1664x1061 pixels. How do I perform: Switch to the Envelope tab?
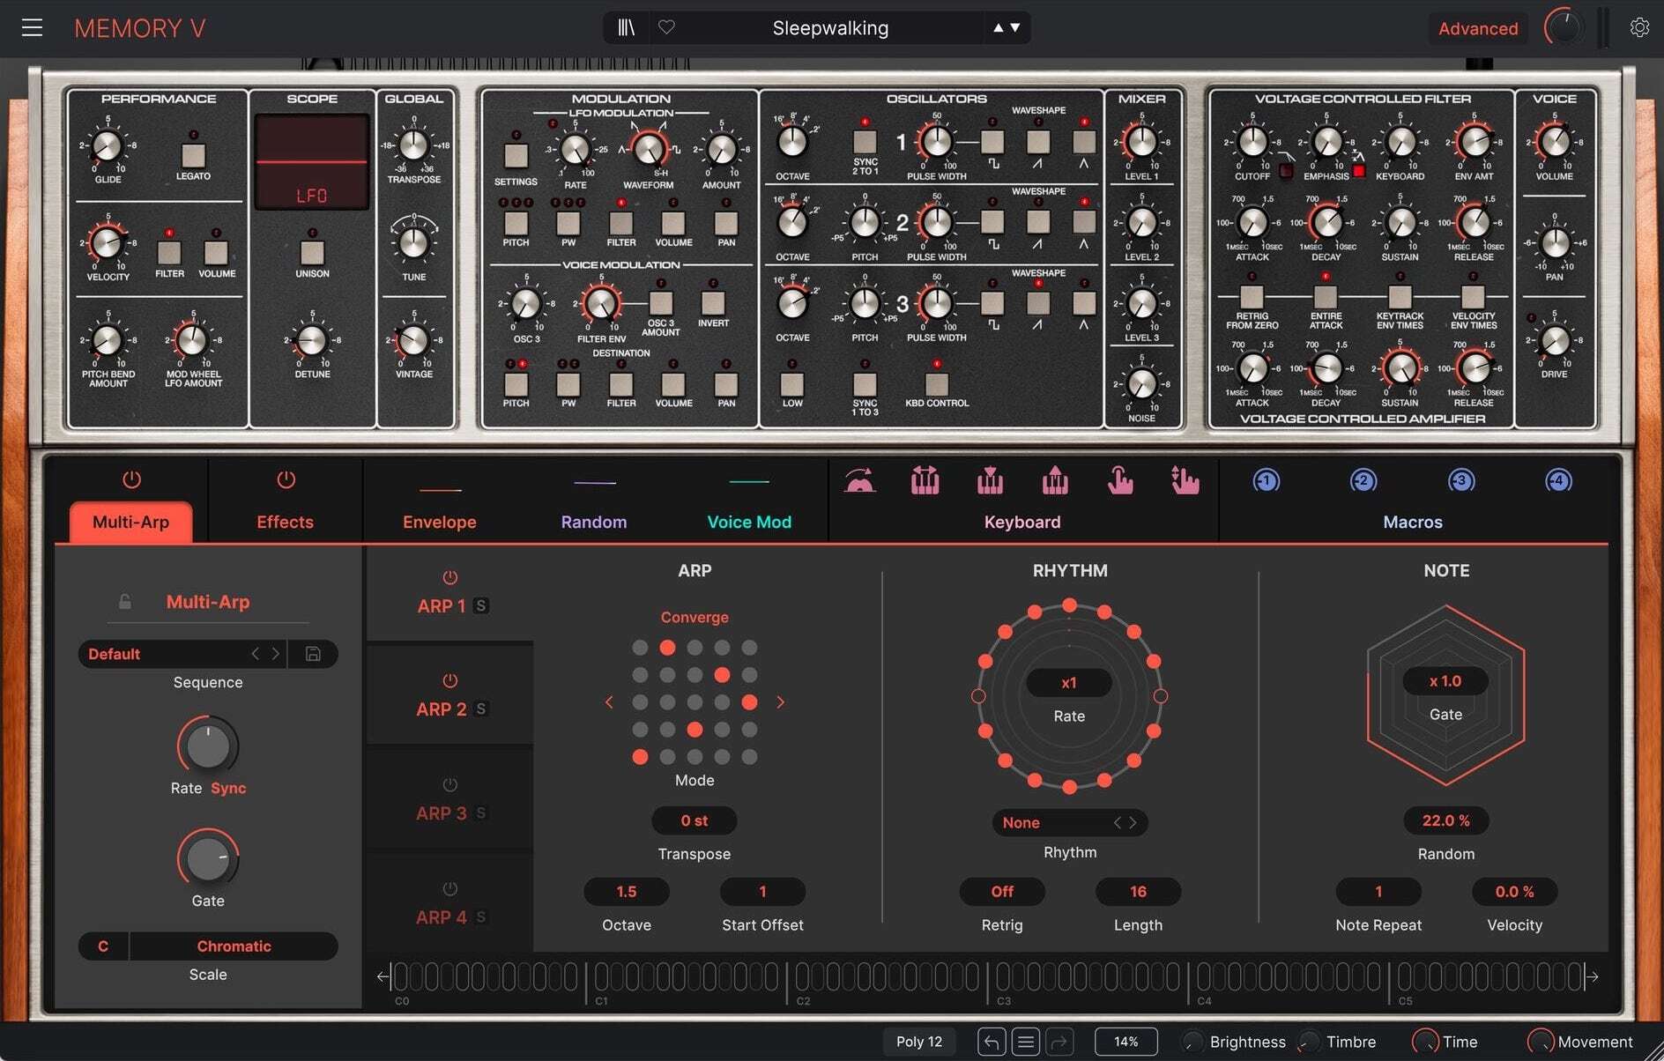coord(439,522)
